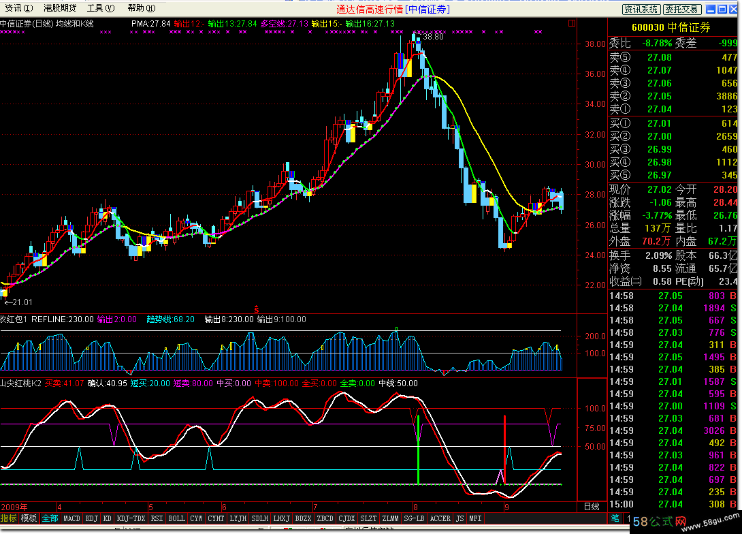Switch to the CJDX indicator tab
Screen dimensions: 742x534
coord(347,518)
